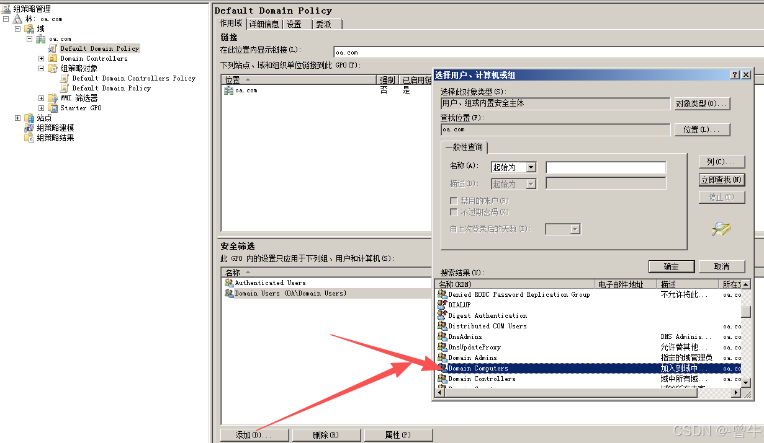Click the help question mark in dialog title
764x443 pixels.
(735, 74)
